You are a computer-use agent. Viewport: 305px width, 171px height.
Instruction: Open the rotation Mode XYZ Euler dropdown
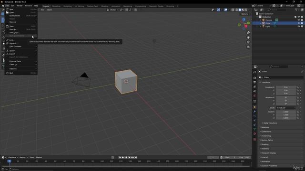286,108
